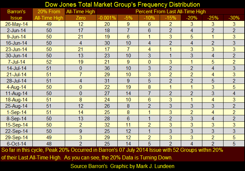
Task: Click the '22-Sep-14' date cell
Action: click(x=16, y=131)
